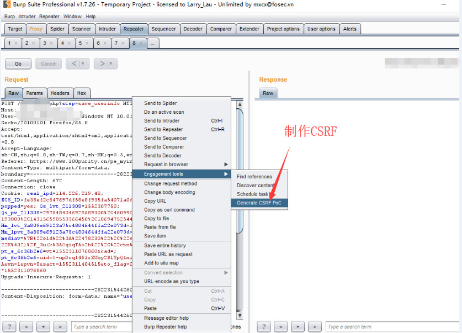The height and width of the screenshot is (333, 462).
Task: Expand the Engagement tools submenu
Action: click(226, 174)
